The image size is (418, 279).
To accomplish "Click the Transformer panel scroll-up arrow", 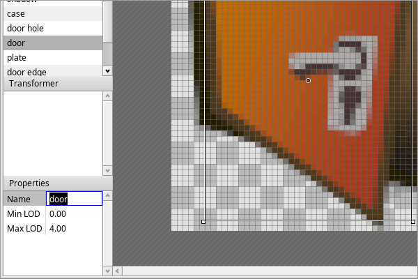I will point(107,95).
